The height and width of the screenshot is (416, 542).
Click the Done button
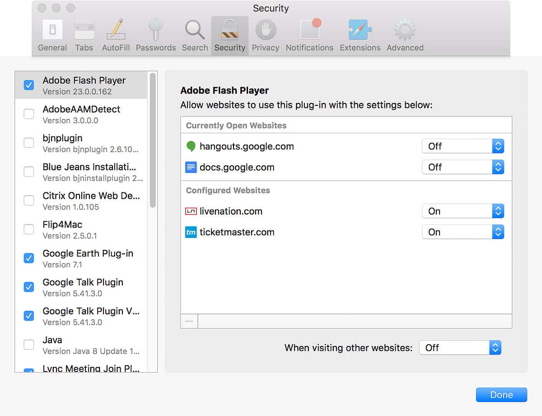(x=501, y=395)
